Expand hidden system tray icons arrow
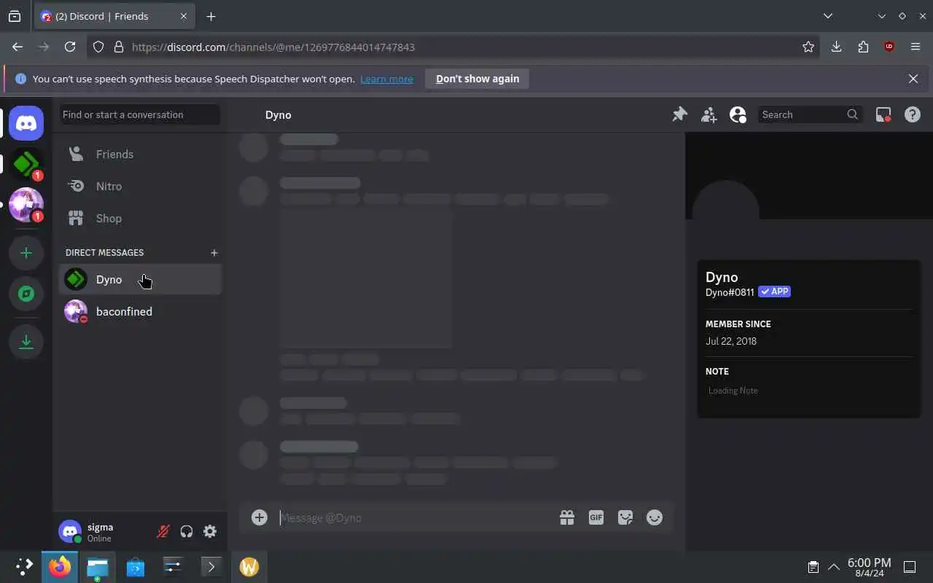Image resolution: width=933 pixels, height=583 pixels. click(833, 566)
